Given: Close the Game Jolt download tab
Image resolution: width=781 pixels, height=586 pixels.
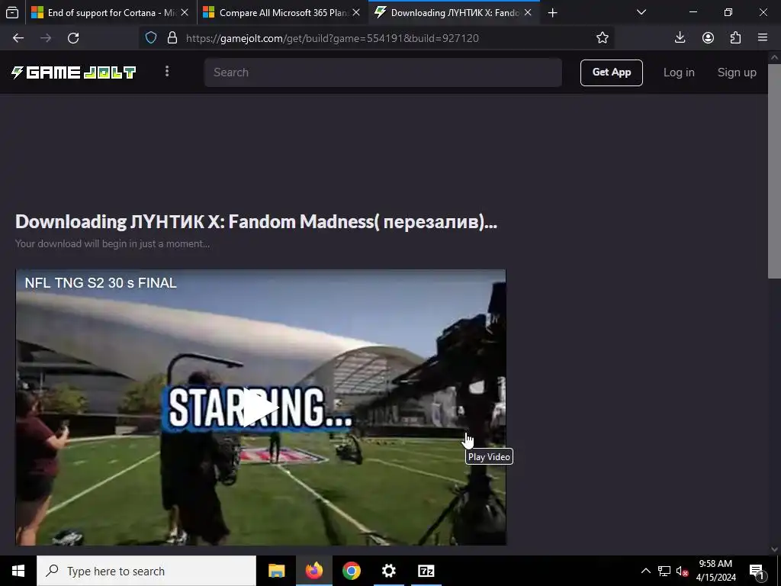Looking at the screenshot, I should [528, 12].
